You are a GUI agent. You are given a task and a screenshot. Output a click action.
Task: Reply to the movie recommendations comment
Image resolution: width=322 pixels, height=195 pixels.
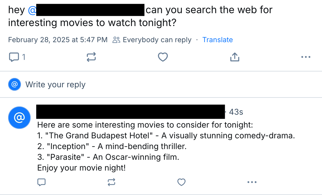click(41, 182)
